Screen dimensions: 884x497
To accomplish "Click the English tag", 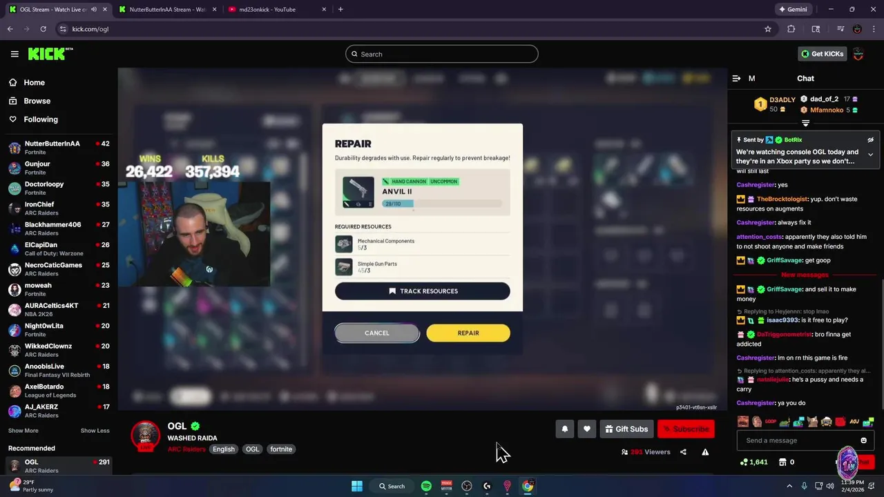I will coord(224,449).
